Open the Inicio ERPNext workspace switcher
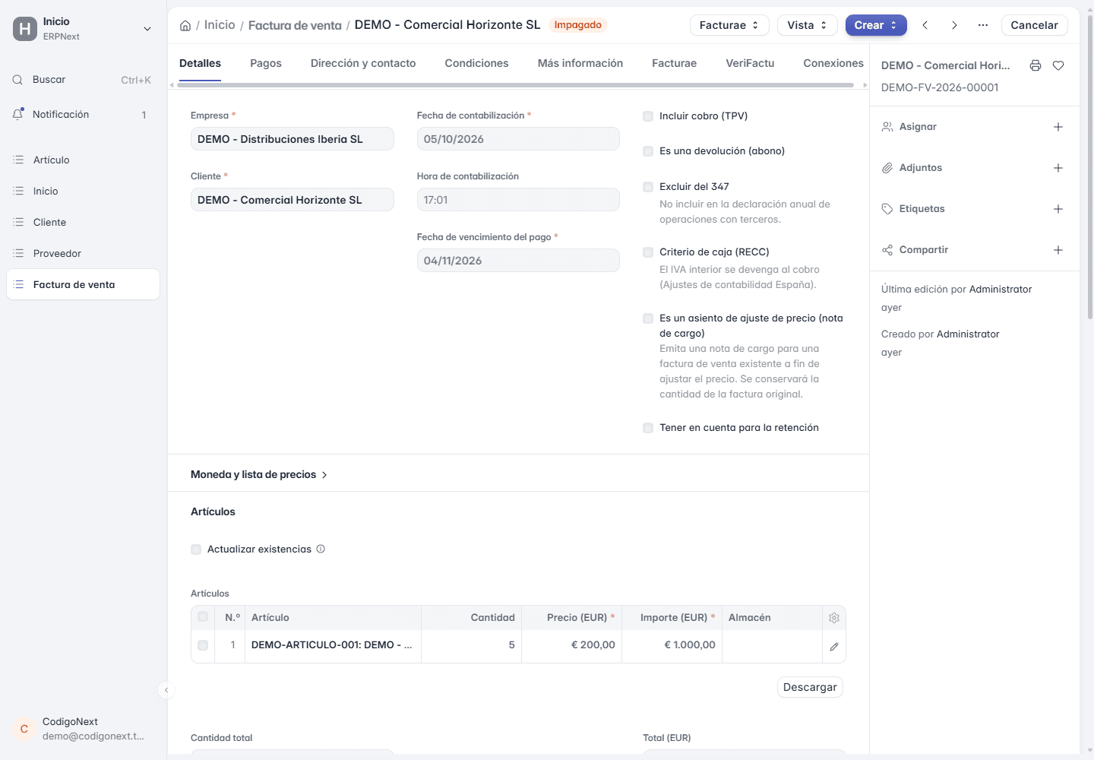 84,29
